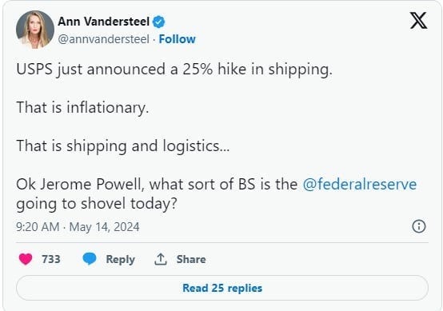Screen dimensions: 443x311
Task: Open the @annvandersteel handle link
Action: pos(103,39)
